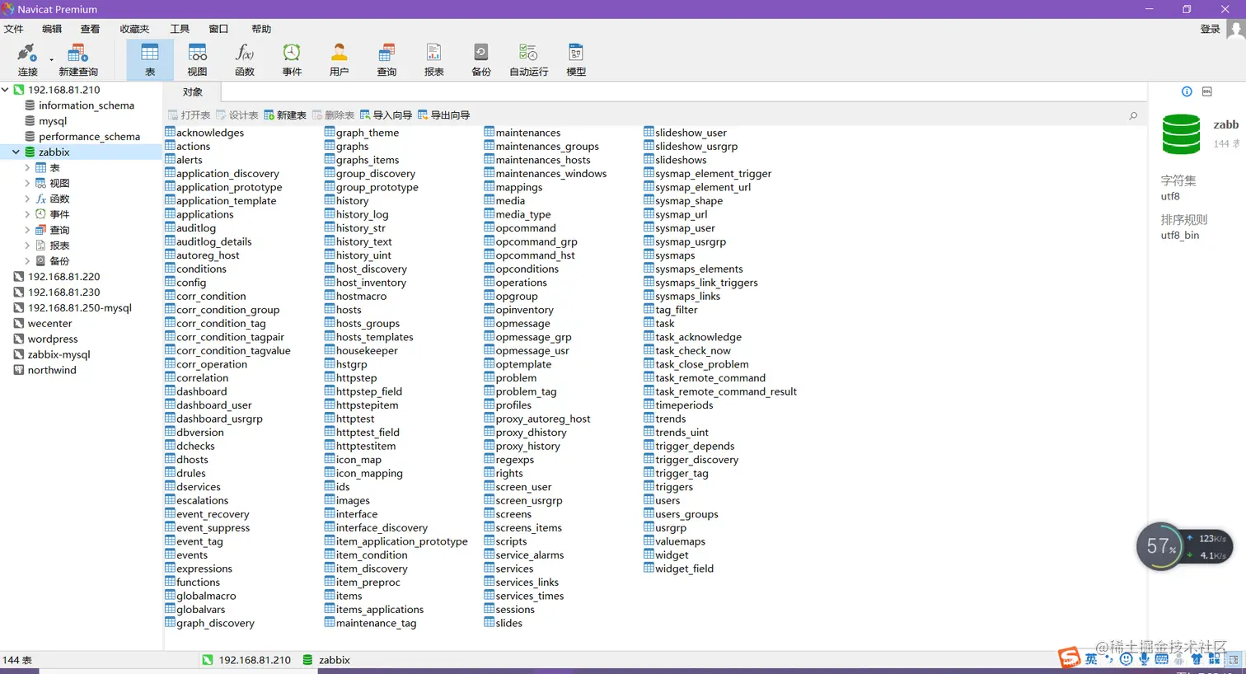Switch to the 对象 tab
The image size is (1246, 674).
[193, 92]
